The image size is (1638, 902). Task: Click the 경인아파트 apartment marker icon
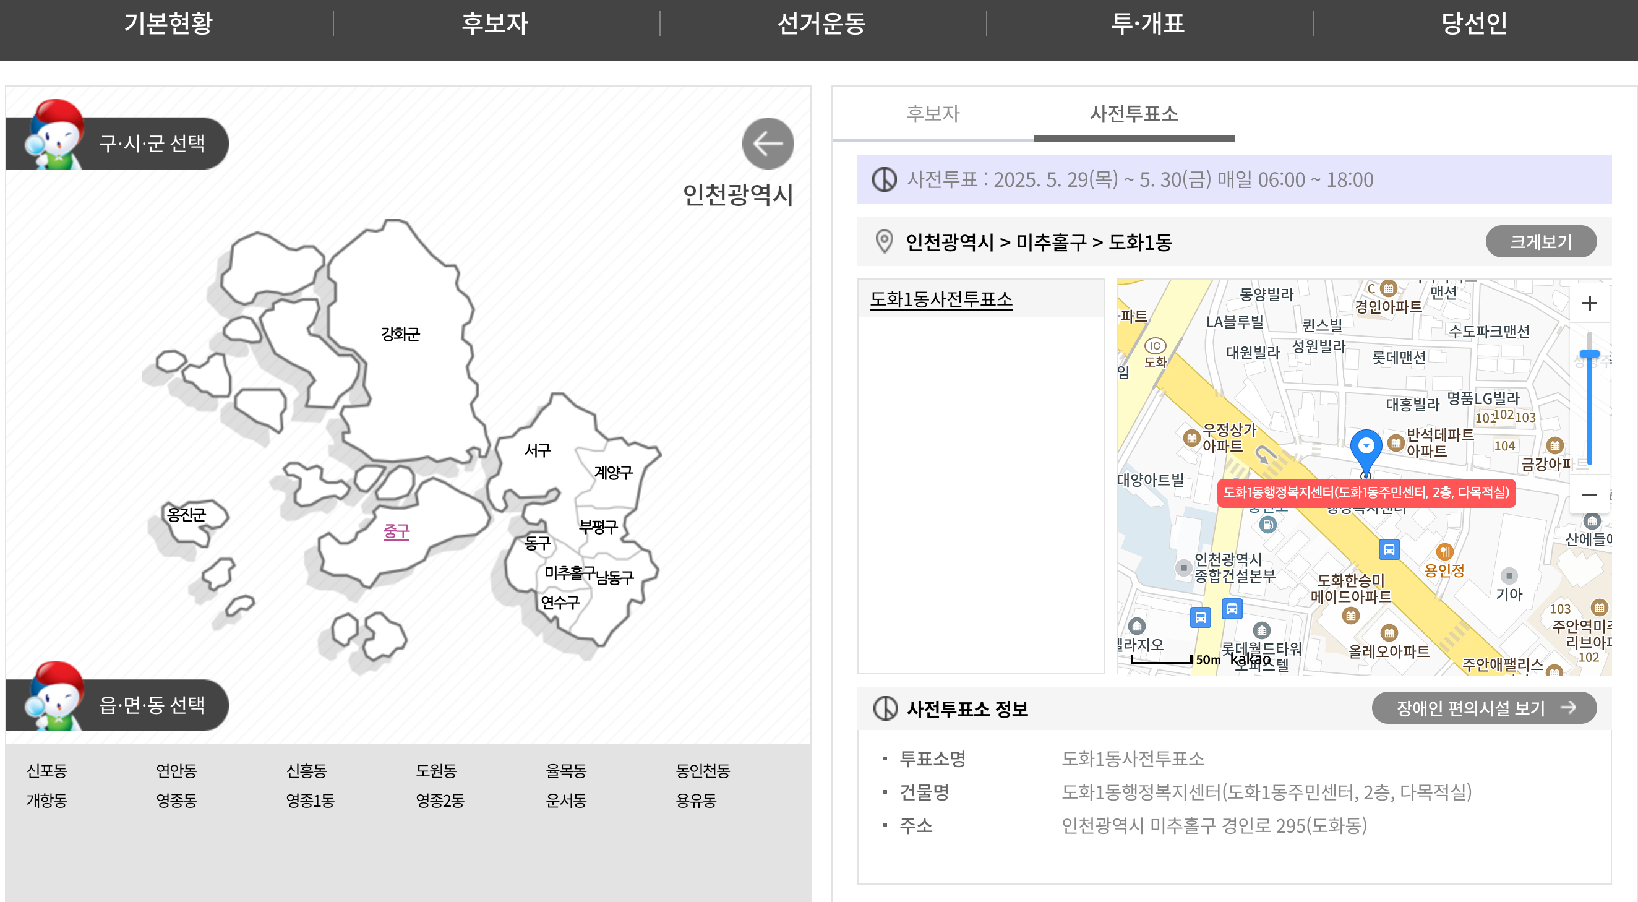[1389, 289]
